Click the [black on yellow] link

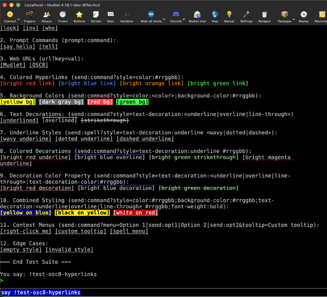pyautogui.click(x=82, y=213)
